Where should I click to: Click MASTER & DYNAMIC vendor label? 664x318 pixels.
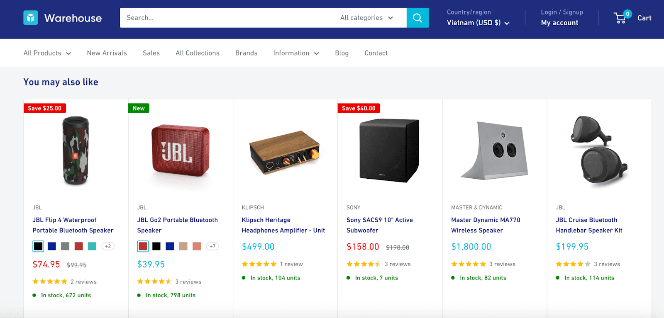click(477, 208)
